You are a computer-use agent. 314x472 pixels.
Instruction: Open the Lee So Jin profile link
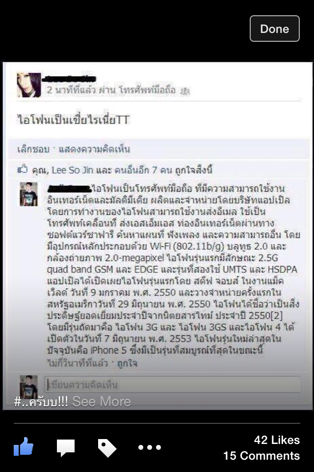click(x=73, y=170)
